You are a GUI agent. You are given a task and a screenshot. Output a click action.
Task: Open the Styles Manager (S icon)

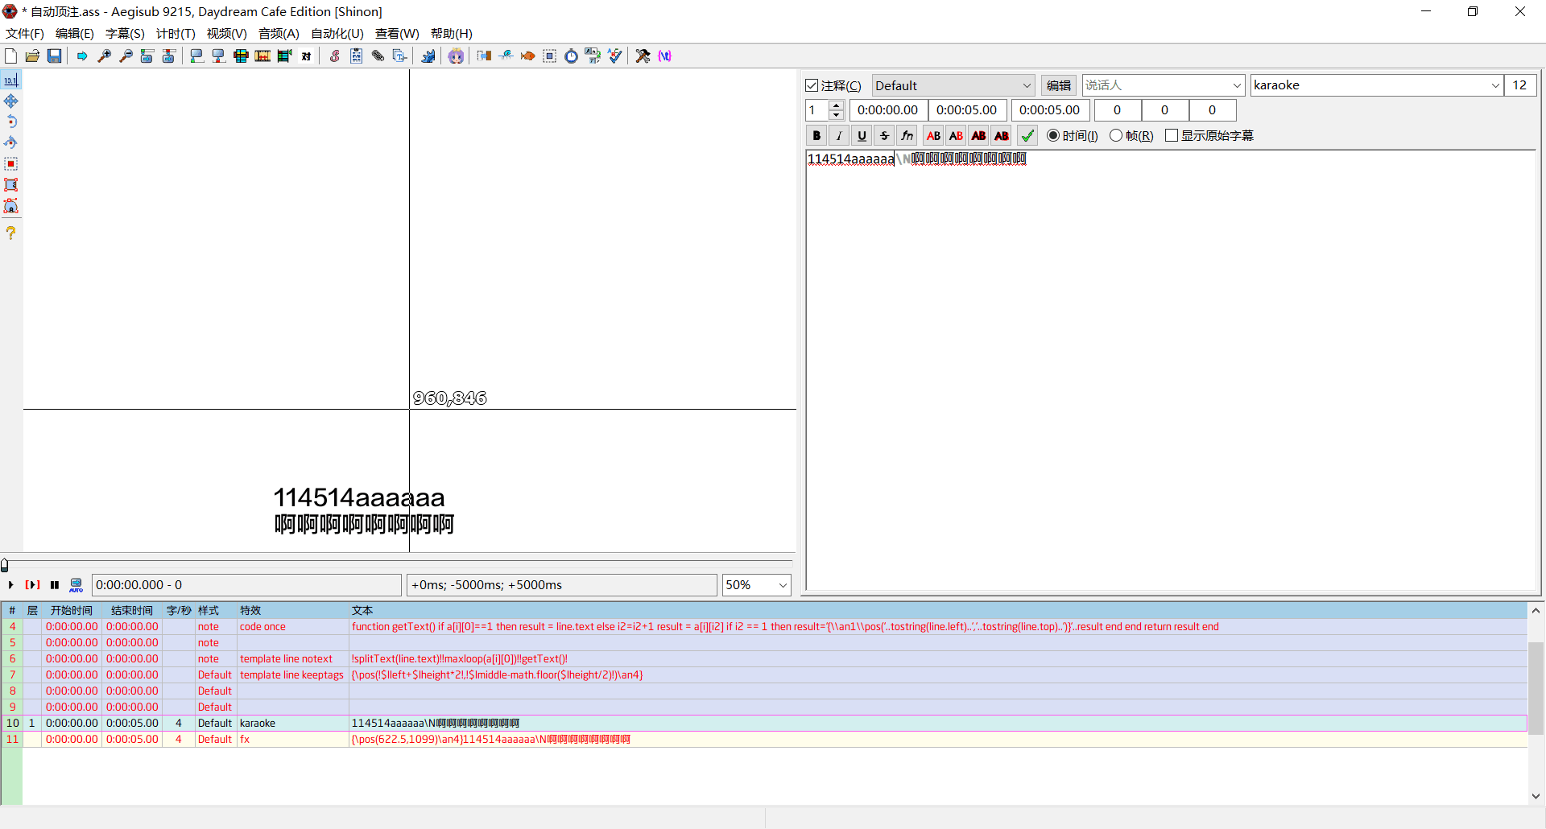(334, 56)
